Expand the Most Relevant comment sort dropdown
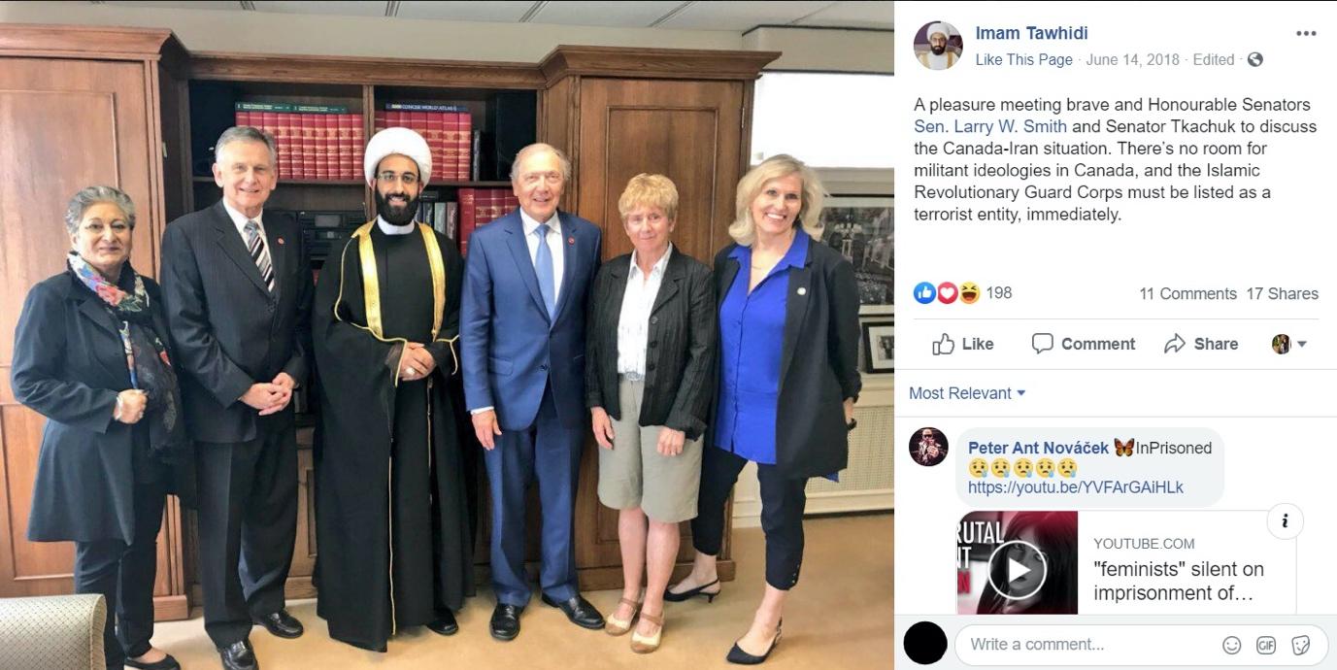Image resolution: width=1337 pixels, height=670 pixels. (967, 393)
